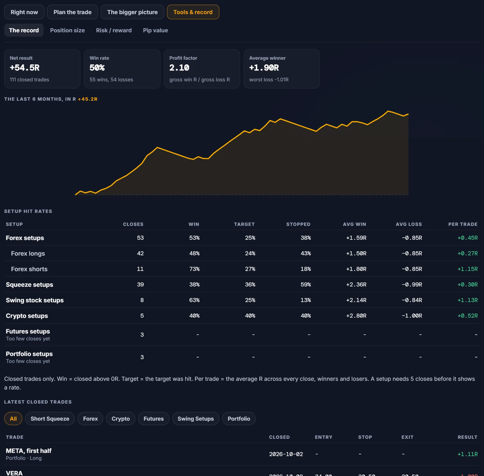Select the Swing stock setups row label
The image size is (484, 476).
coord(35,300)
